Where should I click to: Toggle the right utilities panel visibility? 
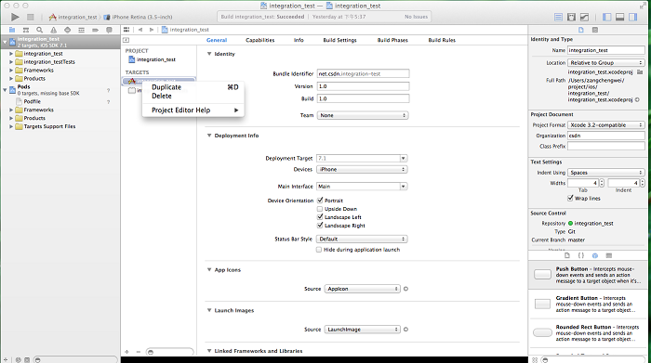(632, 17)
